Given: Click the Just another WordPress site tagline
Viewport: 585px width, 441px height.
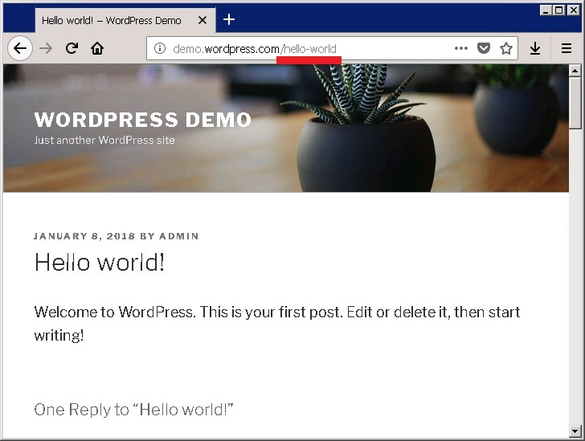Looking at the screenshot, I should coord(104,141).
